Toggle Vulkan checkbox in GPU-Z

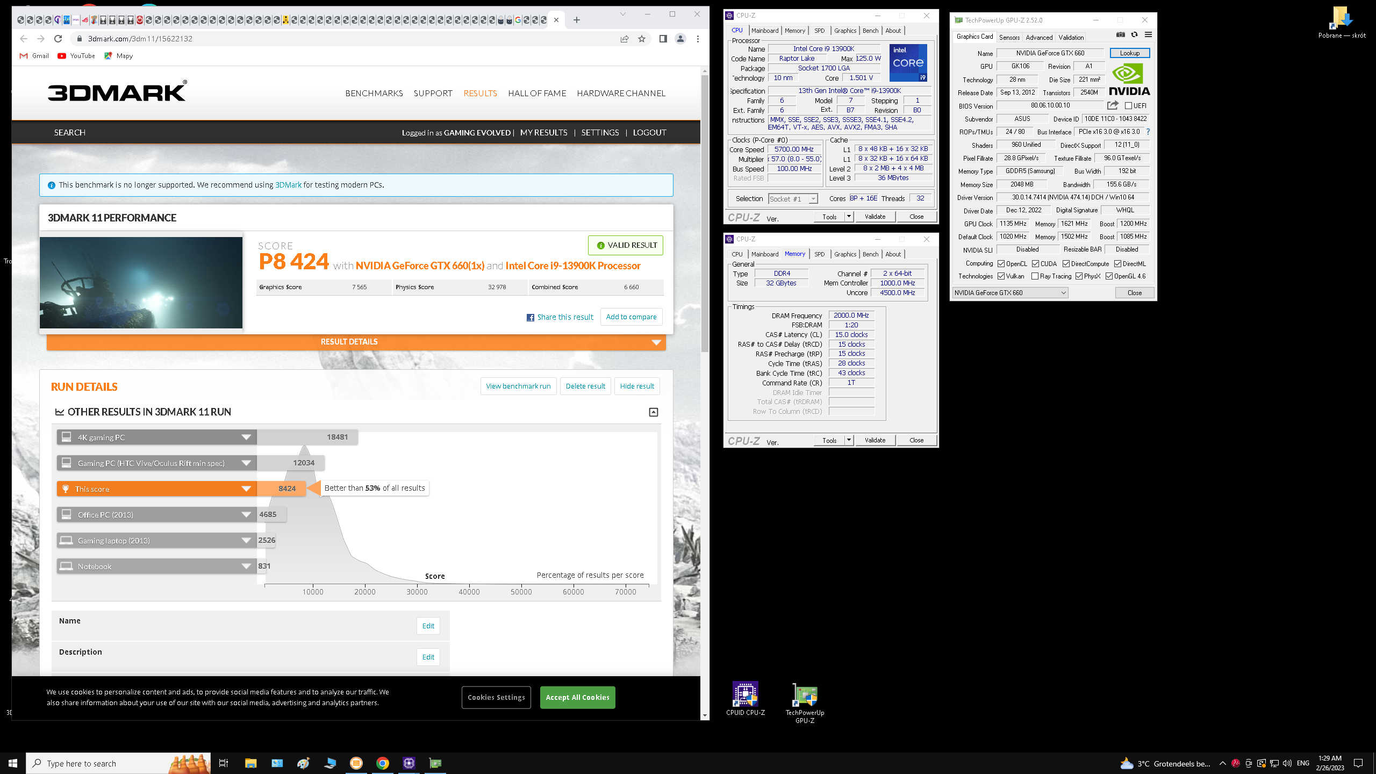(x=1001, y=276)
